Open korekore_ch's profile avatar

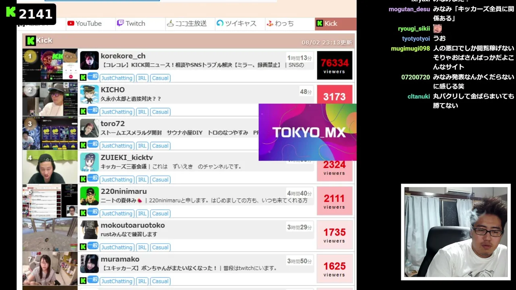tap(89, 60)
